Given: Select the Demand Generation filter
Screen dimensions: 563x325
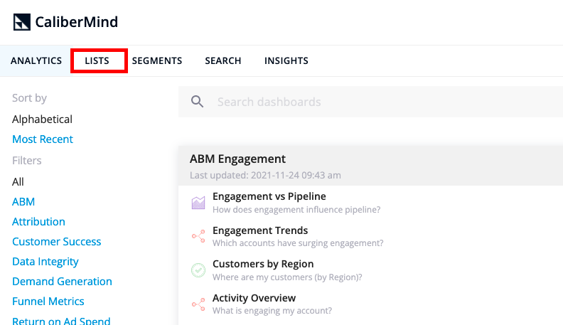Looking at the screenshot, I should pos(62,282).
